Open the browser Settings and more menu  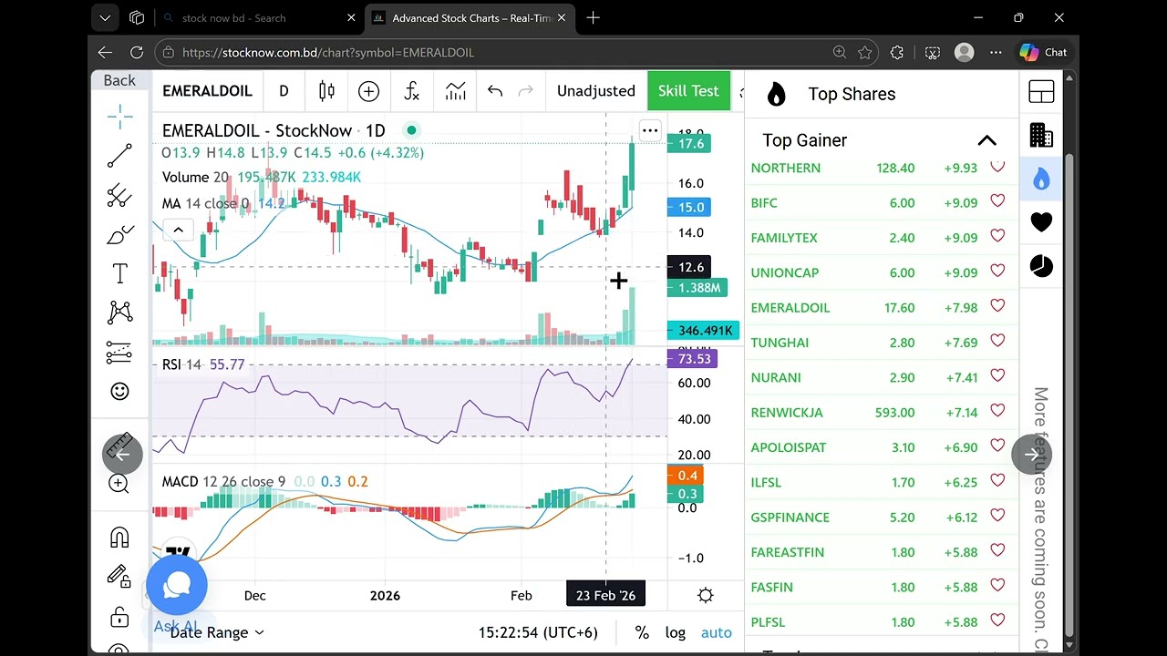click(x=996, y=53)
